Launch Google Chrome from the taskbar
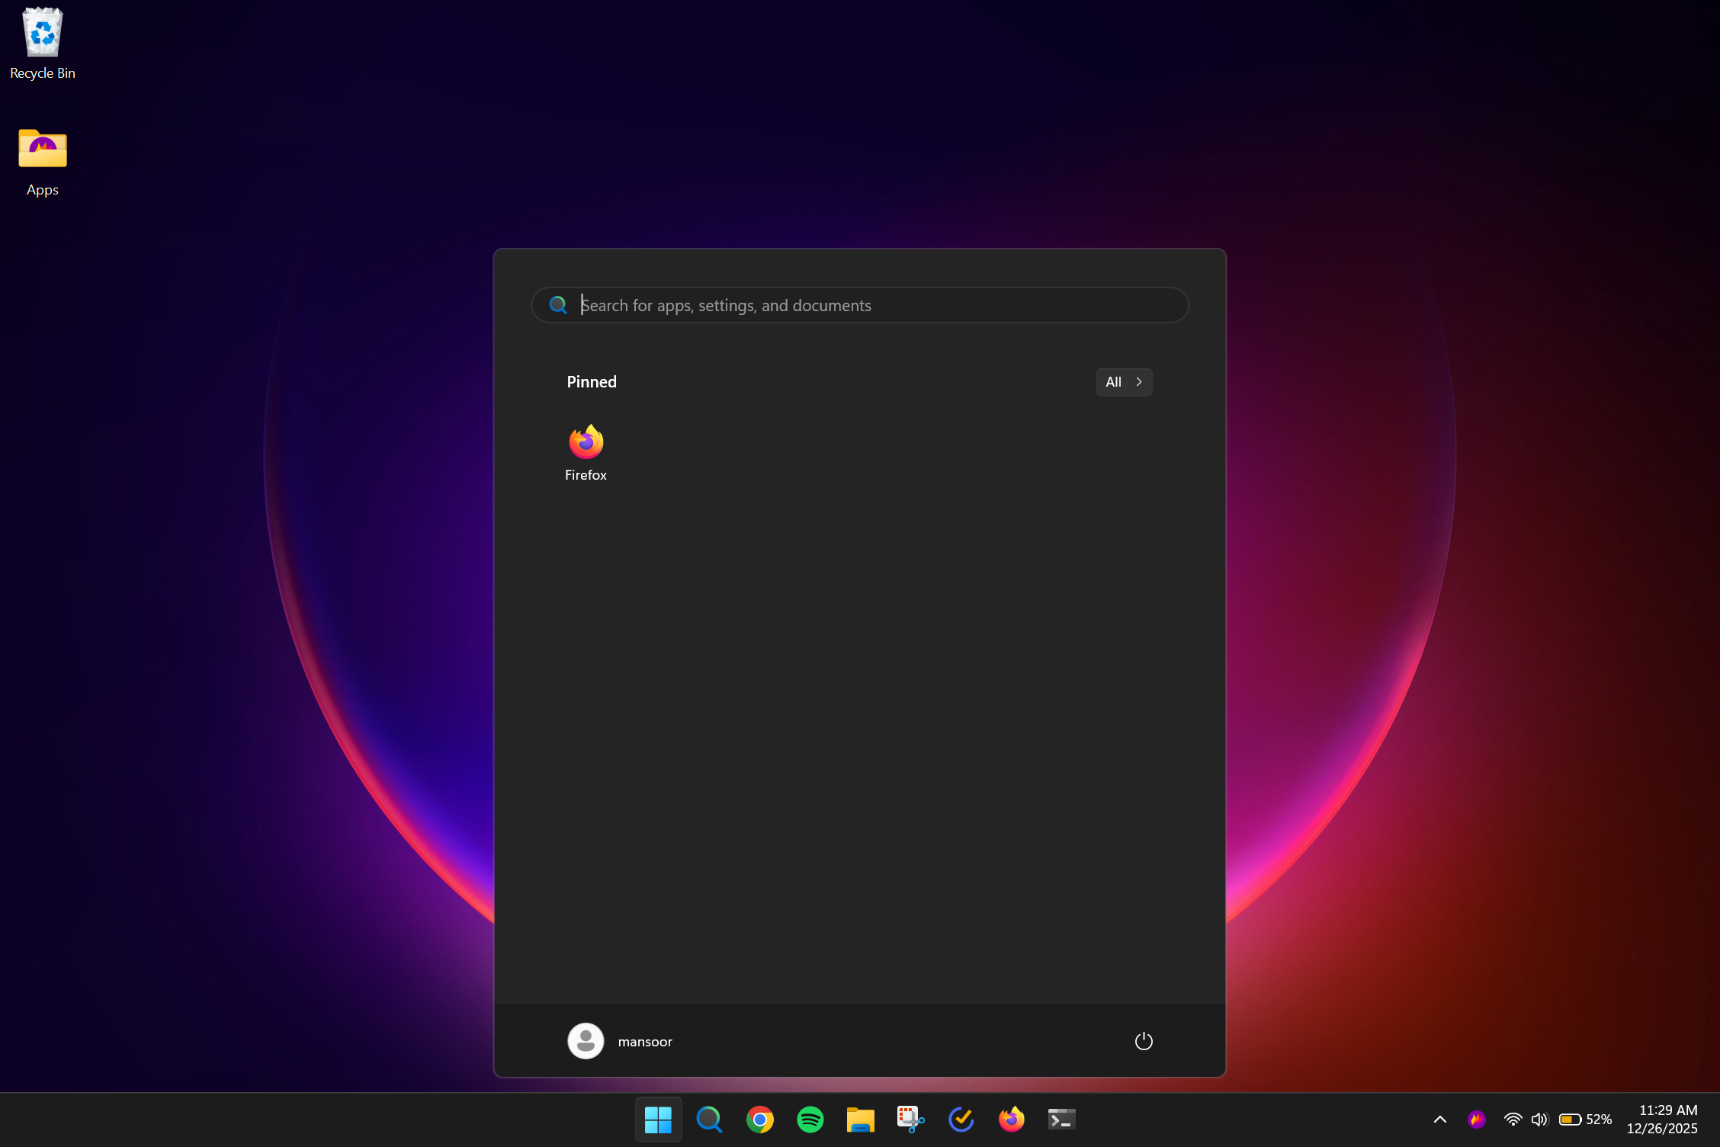Screen dimensions: 1720x1147 (759, 1120)
